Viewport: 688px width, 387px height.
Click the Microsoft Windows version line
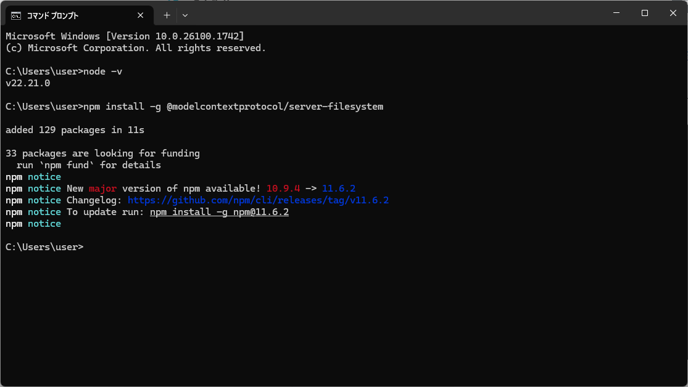click(x=125, y=36)
